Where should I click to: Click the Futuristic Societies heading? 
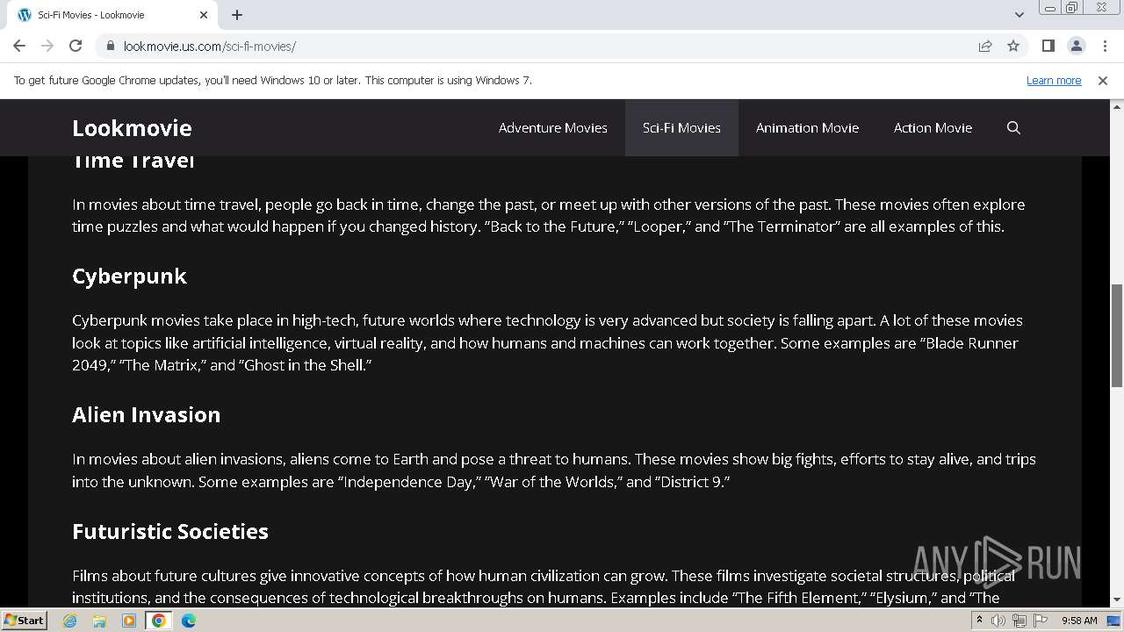(x=170, y=531)
